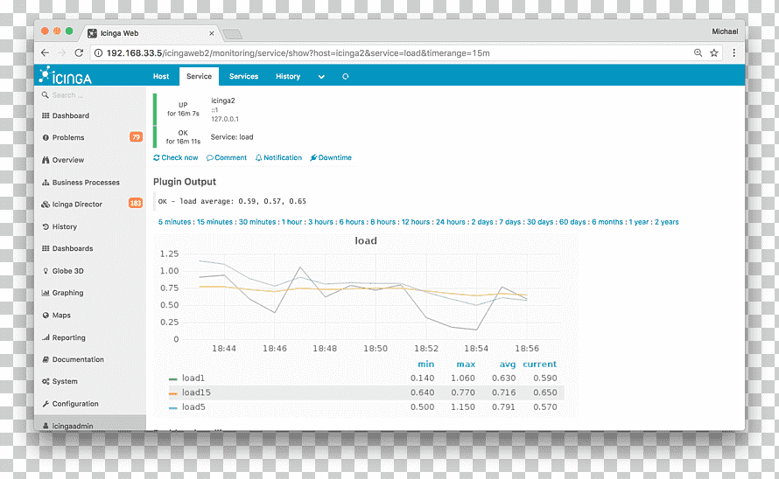Image resolution: width=779 pixels, height=479 pixels.
Task: Click the Overview binoculars icon
Action: click(46, 160)
